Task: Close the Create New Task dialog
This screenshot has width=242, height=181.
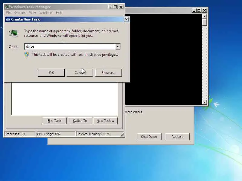Action: pyautogui.click(x=126, y=19)
